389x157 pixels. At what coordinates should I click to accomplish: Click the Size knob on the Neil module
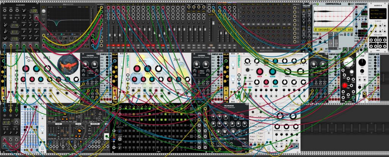click(36, 69)
